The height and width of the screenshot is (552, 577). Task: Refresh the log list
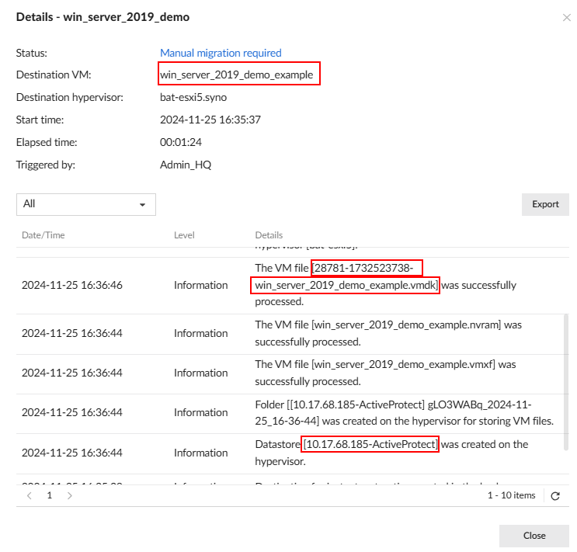tap(555, 495)
